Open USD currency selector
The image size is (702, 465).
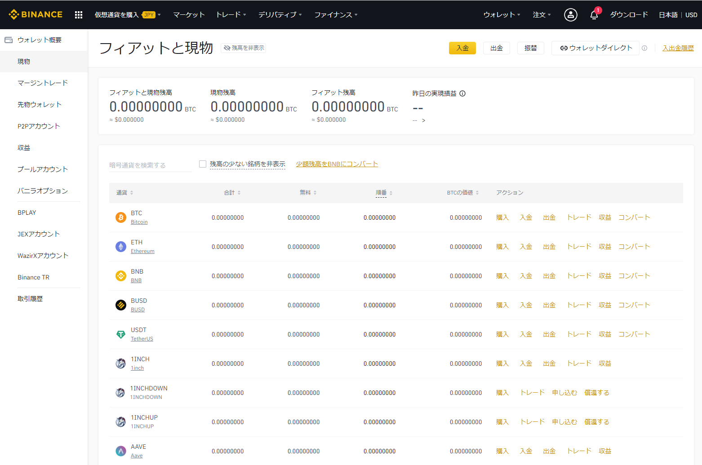click(691, 15)
